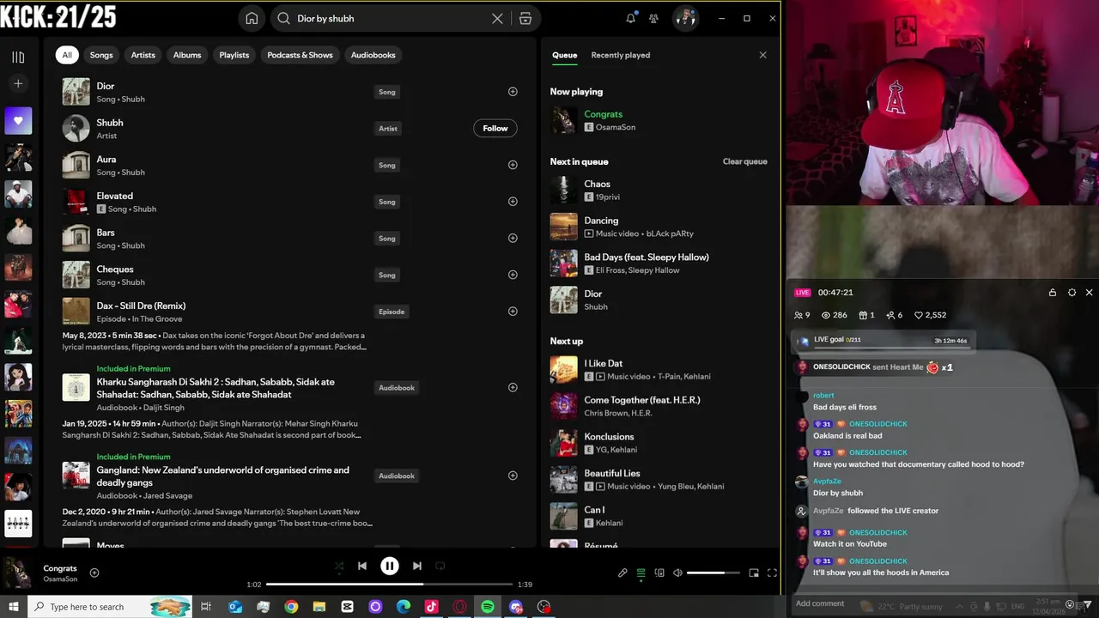This screenshot has width=1099, height=618.
Task: Open Connect to a device icon
Action: coord(659,573)
